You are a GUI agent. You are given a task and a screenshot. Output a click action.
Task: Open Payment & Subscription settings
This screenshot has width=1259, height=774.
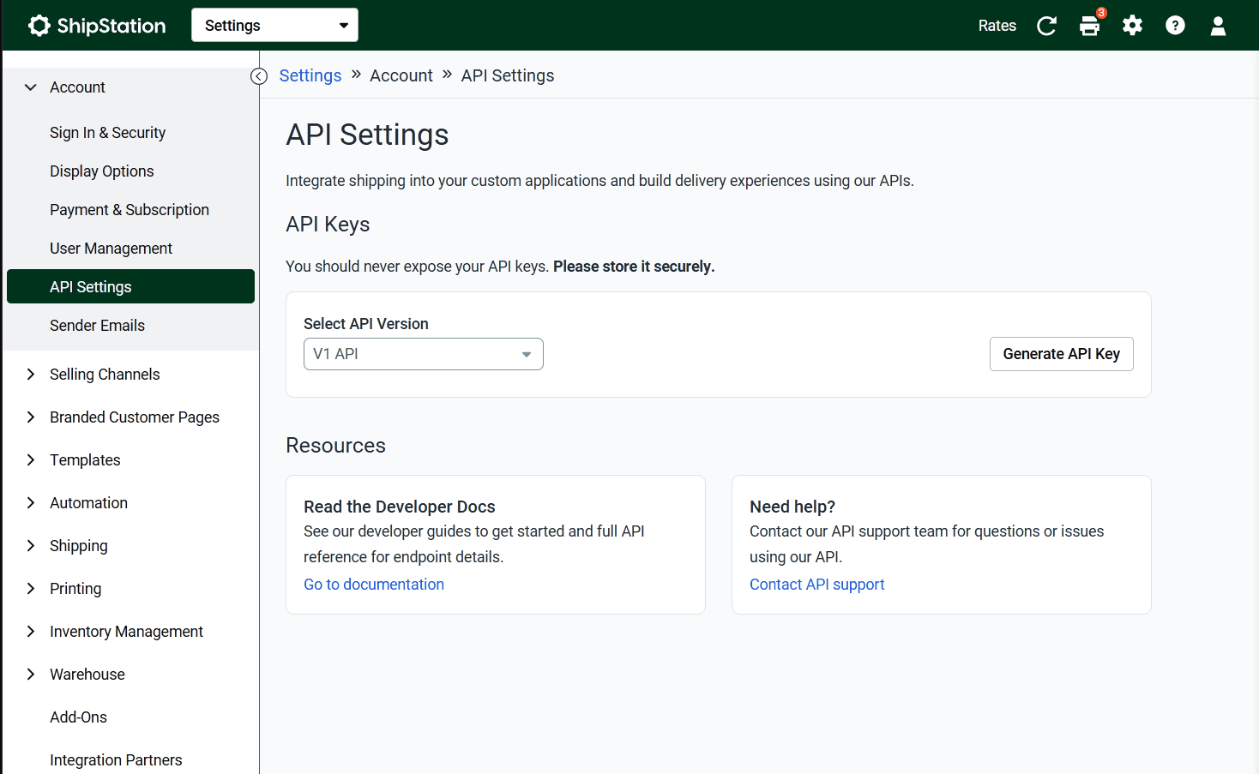pos(130,210)
